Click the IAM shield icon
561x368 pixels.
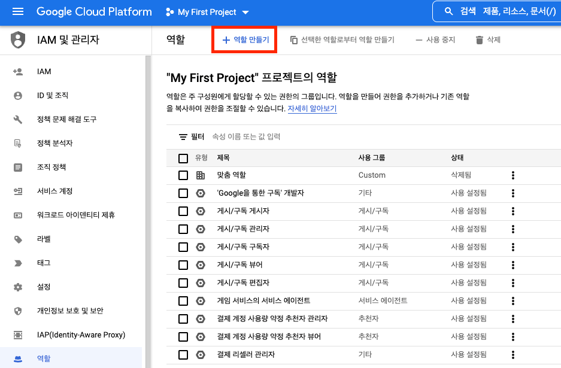pyautogui.click(x=18, y=40)
